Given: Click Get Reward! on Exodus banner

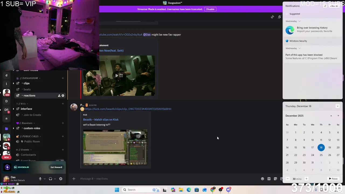Looking at the screenshot, I should (56, 167).
